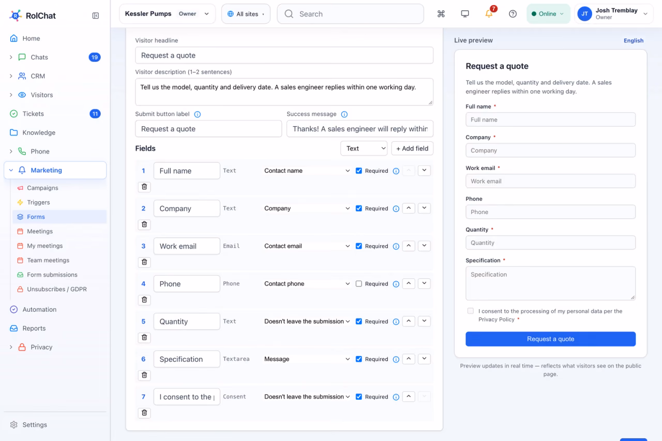Show info for Submit button label
The height and width of the screenshot is (441, 662).
[x=197, y=114]
